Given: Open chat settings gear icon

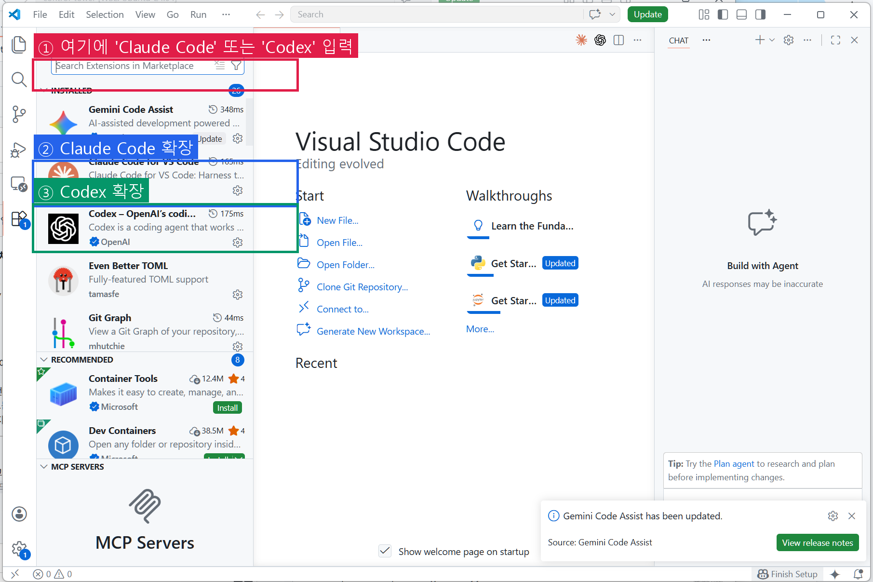Looking at the screenshot, I should [789, 40].
